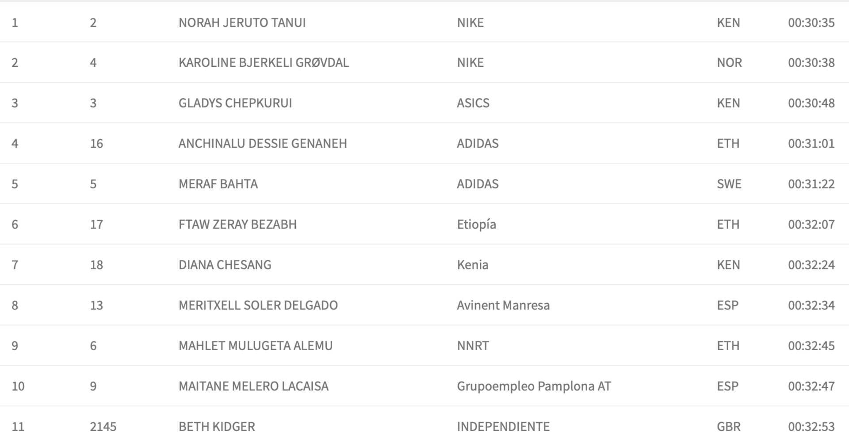Click the INDEPENDIENTE club cell
This screenshot has width=849, height=444.
[x=503, y=427]
